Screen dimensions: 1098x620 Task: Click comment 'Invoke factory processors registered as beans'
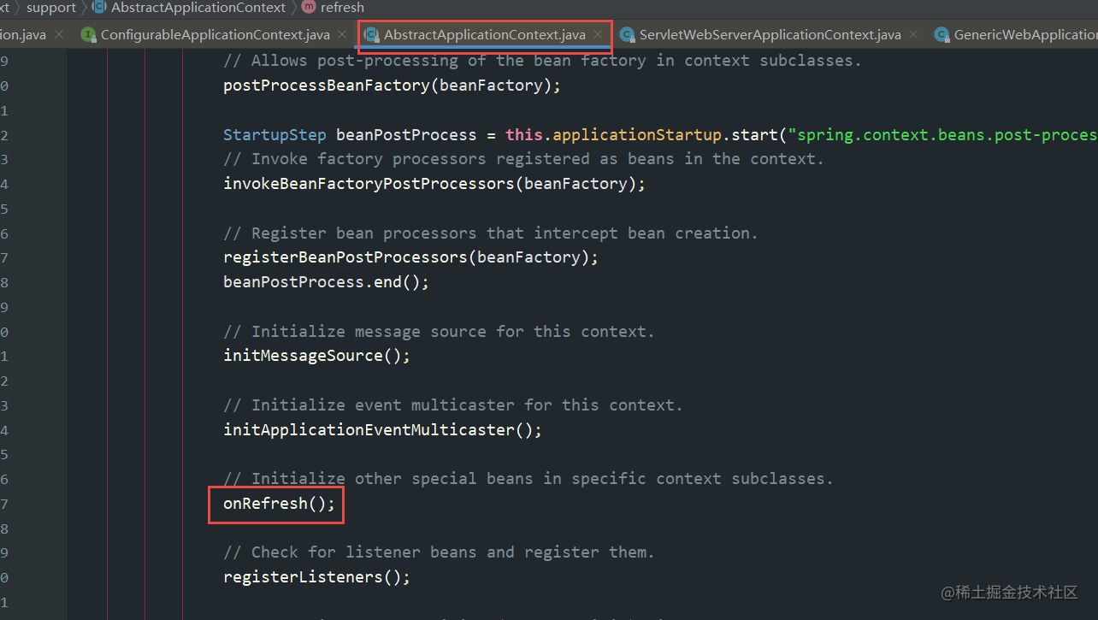pos(523,159)
